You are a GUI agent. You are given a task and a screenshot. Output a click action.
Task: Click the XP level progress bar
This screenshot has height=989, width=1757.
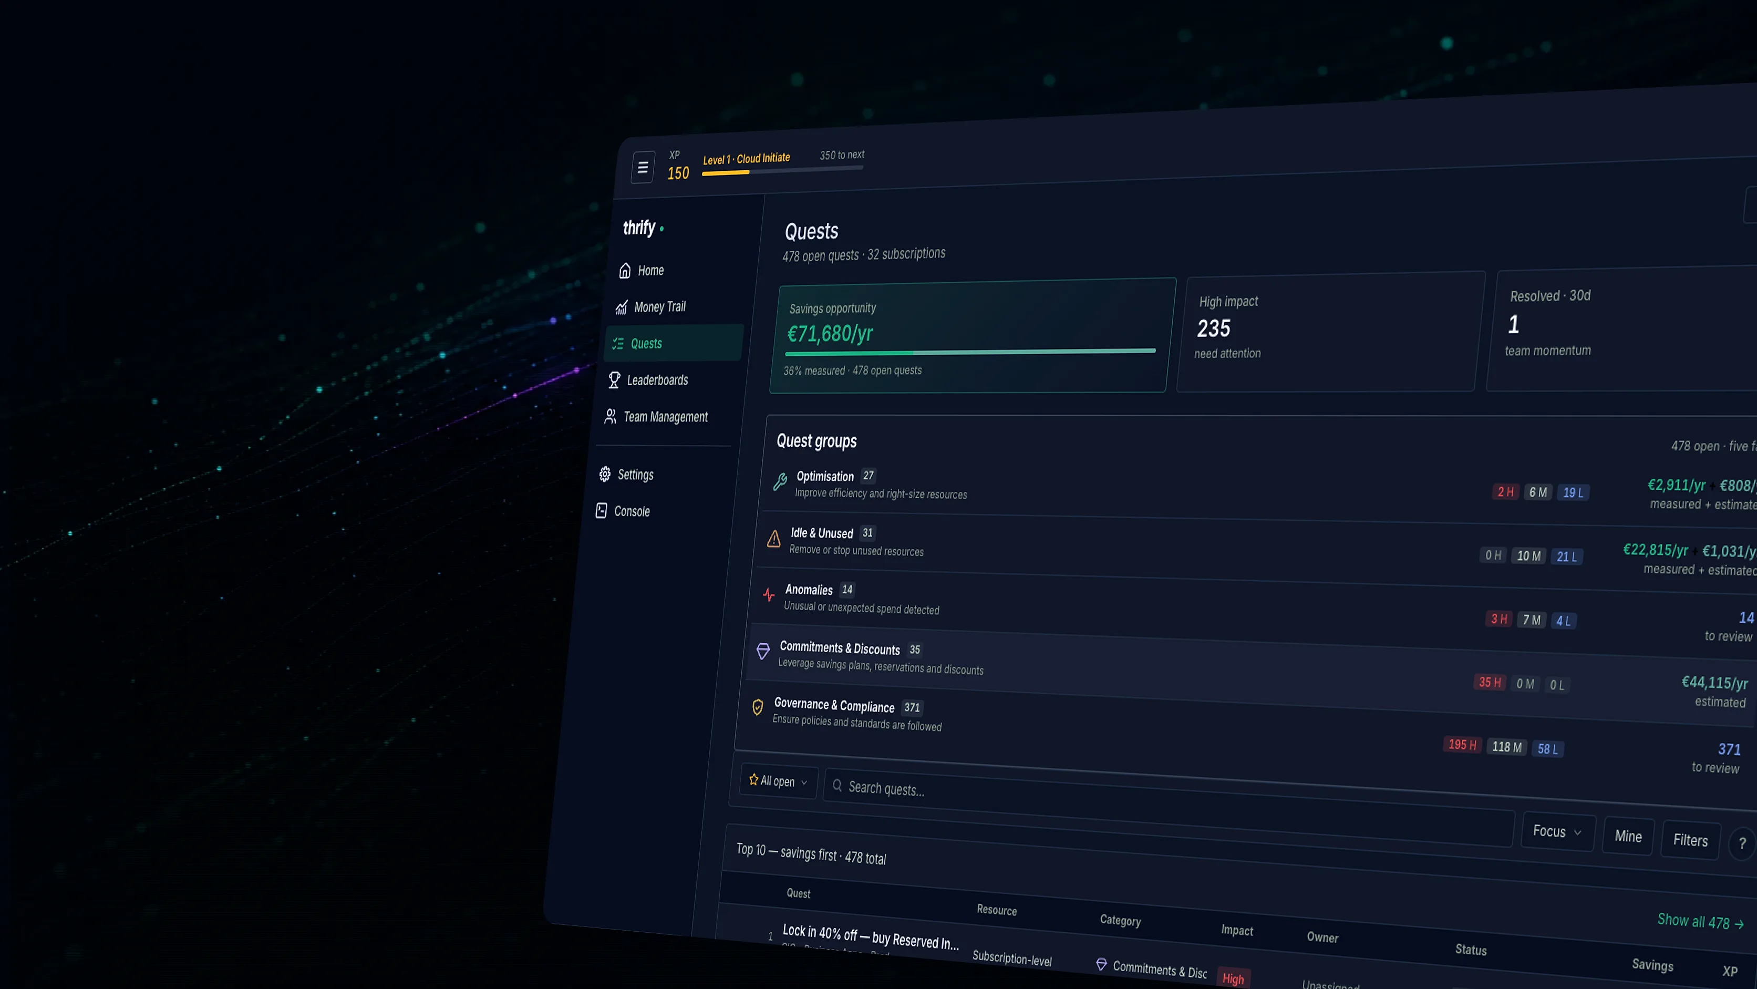[782, 170]
